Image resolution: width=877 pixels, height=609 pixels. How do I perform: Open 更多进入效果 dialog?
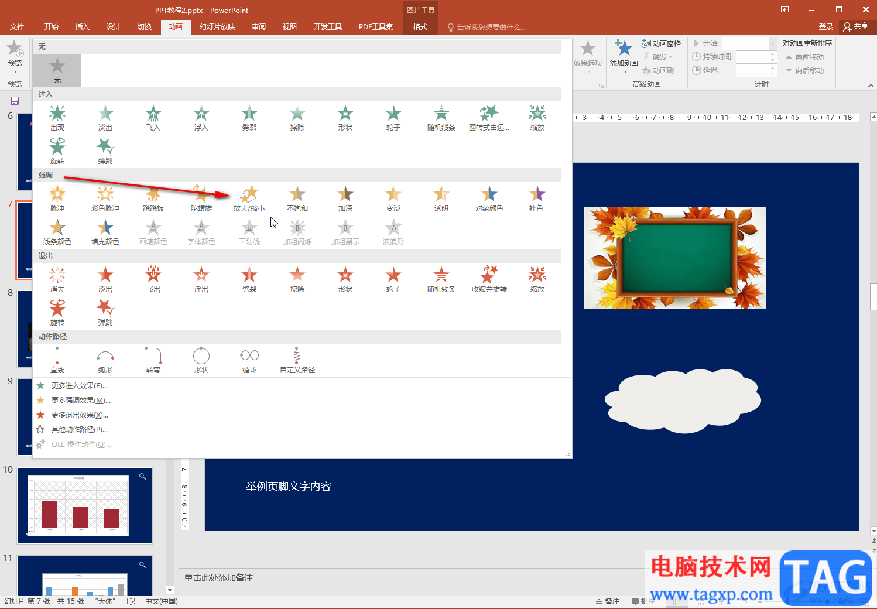pyautogui.click(x=80, y=386)
